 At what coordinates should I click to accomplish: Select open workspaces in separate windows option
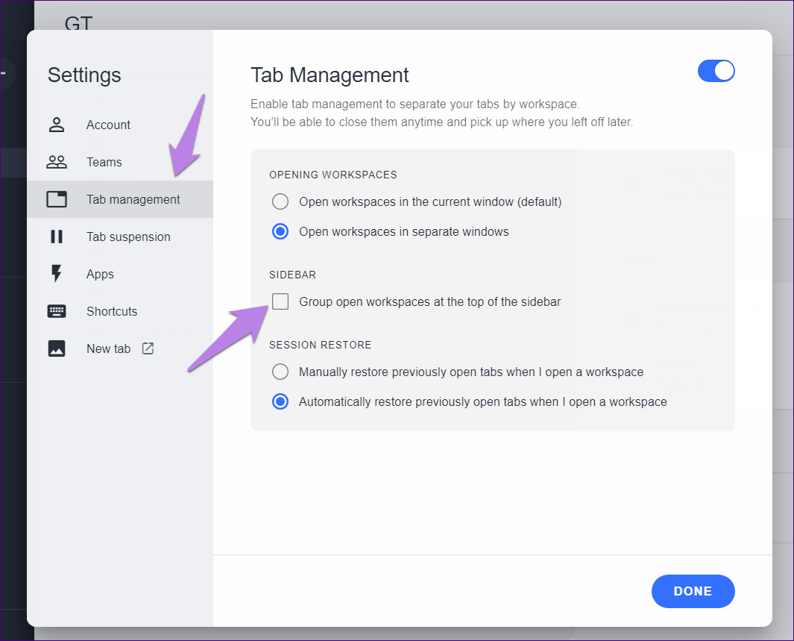280,231
